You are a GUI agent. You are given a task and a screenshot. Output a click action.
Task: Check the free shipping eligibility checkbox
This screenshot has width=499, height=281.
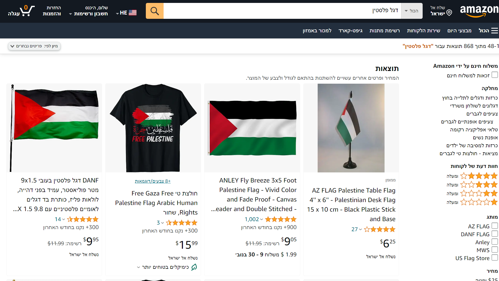[495, 75]
